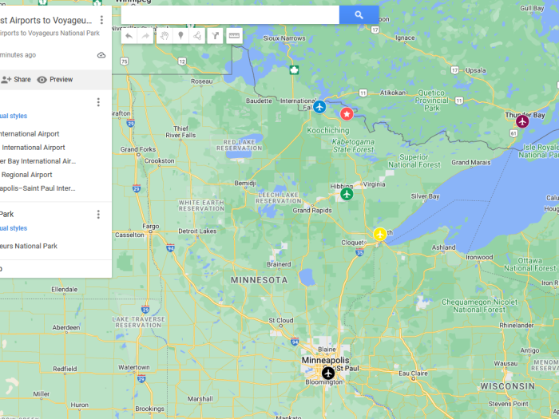
Task: Open individual styles for airports layer
Action: [14, 116]
